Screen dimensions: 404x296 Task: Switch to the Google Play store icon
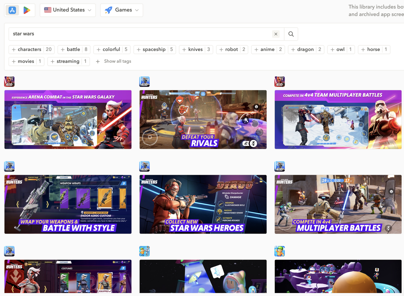tap(27, 10)
